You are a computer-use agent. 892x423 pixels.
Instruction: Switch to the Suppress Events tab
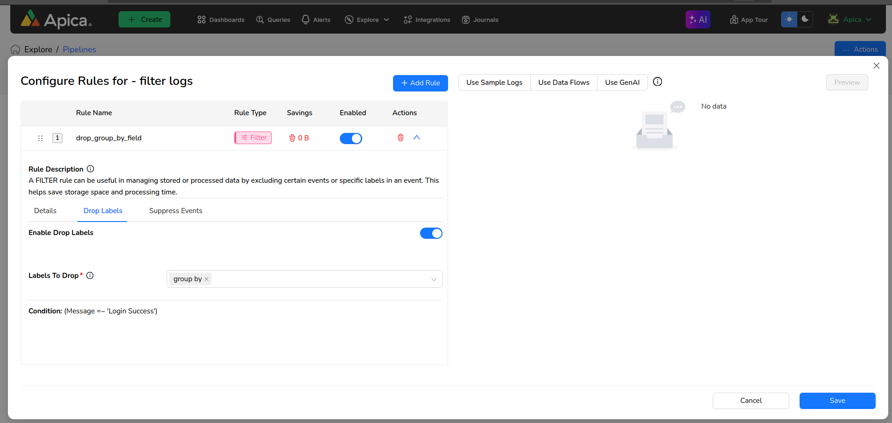[x=176, y=211]
